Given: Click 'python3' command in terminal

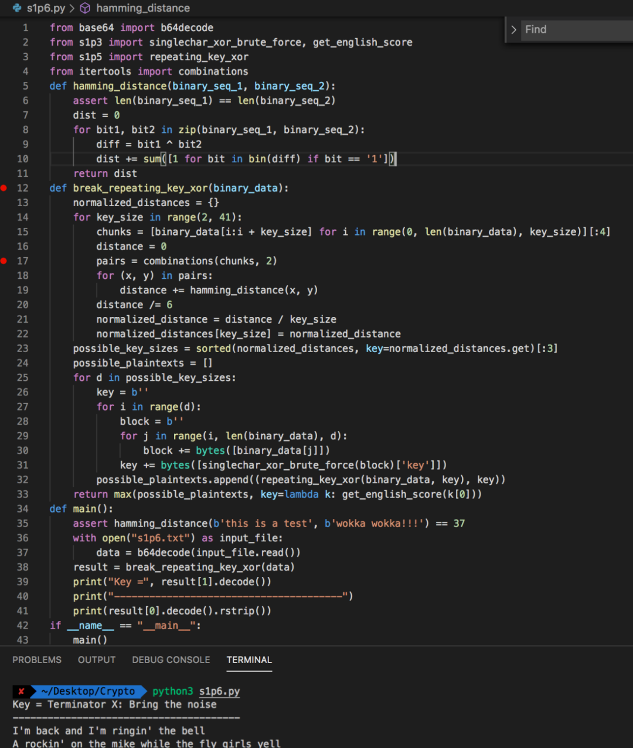Looking at the screenshot, I should [173, 691].
